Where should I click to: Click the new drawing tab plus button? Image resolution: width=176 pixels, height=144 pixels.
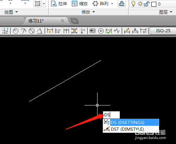pyautogui.click(x=74, y=21)
